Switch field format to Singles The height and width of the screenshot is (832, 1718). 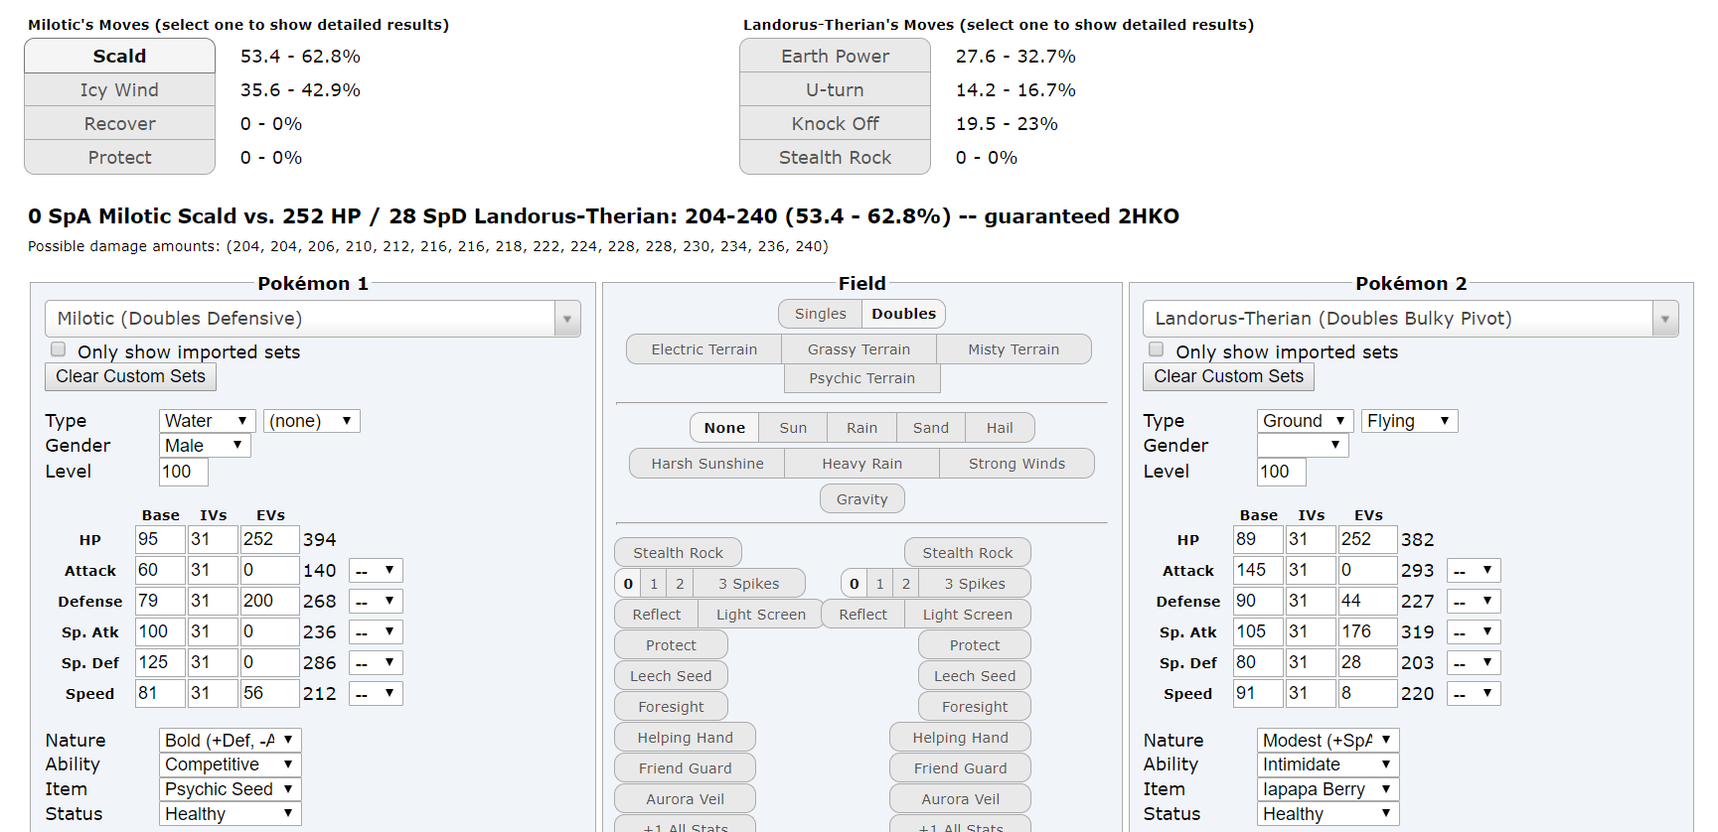820,314
